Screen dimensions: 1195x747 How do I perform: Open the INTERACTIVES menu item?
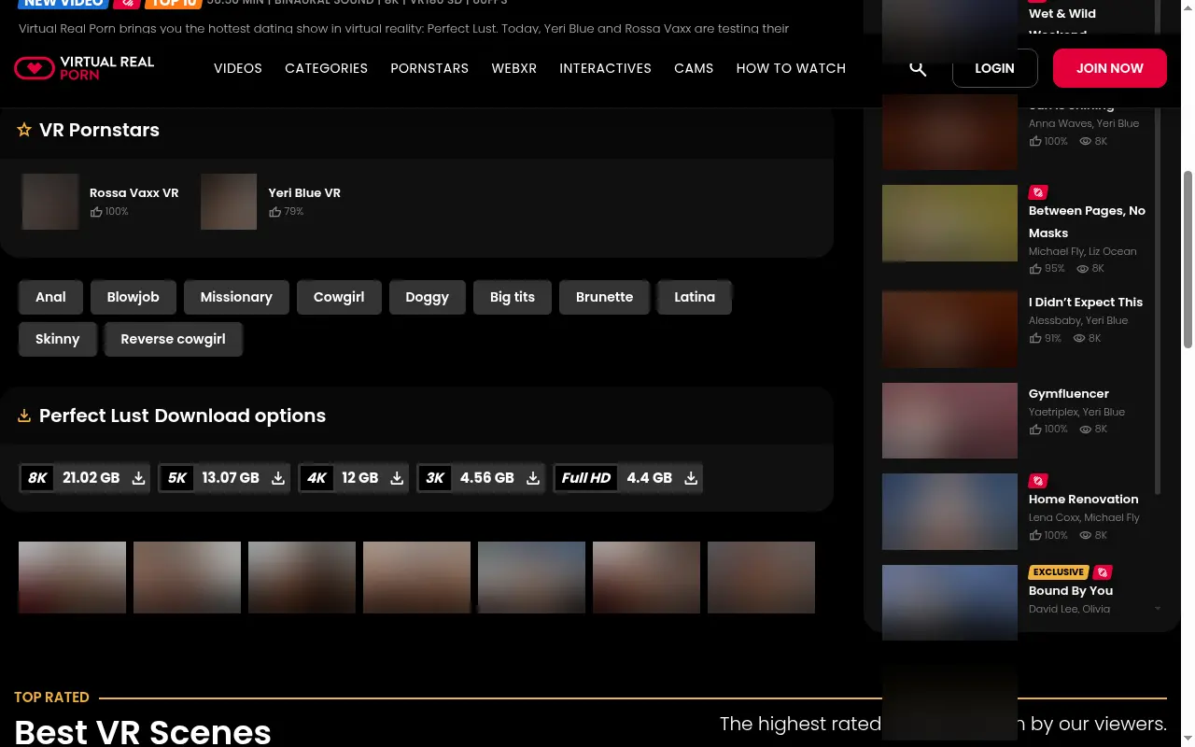[x=605, y=68]
